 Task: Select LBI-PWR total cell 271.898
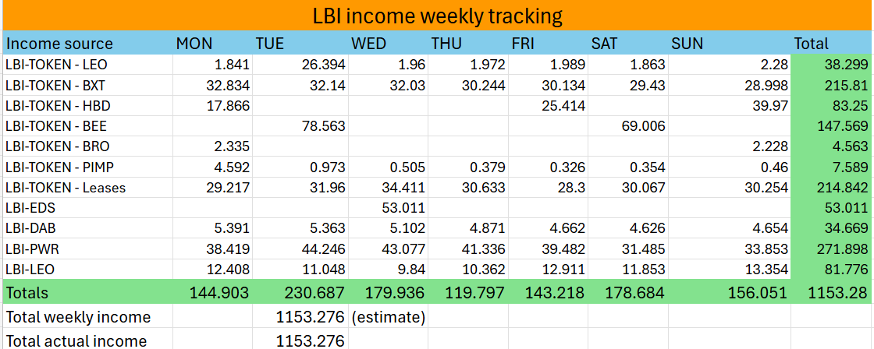coord(832,249)
